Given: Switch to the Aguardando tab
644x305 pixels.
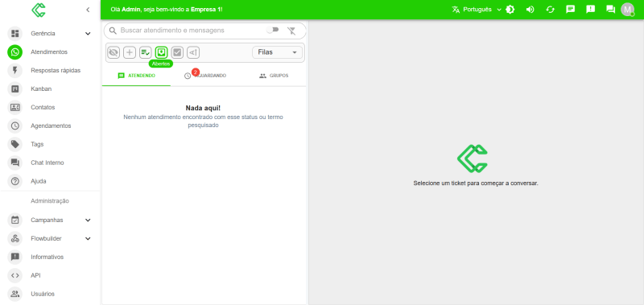Looking at the screenshot, I should pos(205,76).
